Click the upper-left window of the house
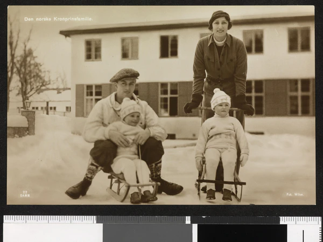 pos(93,50)
